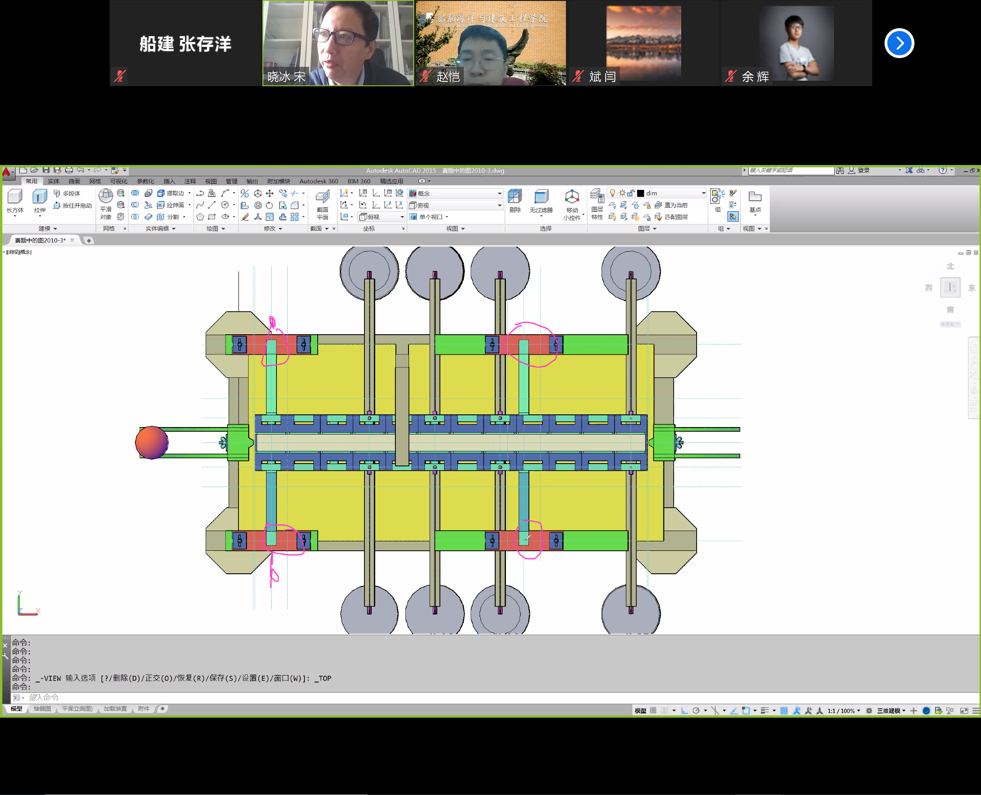Image resolution: width=981 pixels, height=795 pixels.
Task: Click the 组 group tool icon
Action: (717, 197)
